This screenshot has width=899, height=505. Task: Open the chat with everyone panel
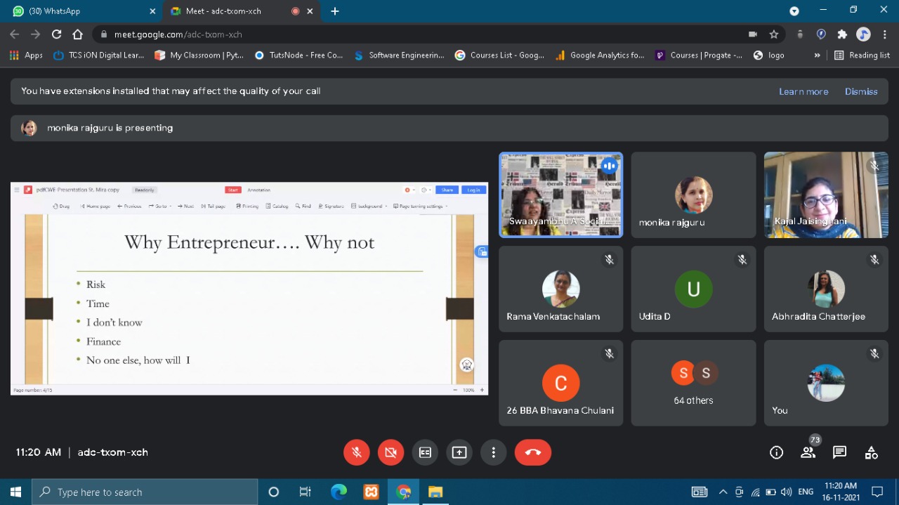(x=839, y=453)
